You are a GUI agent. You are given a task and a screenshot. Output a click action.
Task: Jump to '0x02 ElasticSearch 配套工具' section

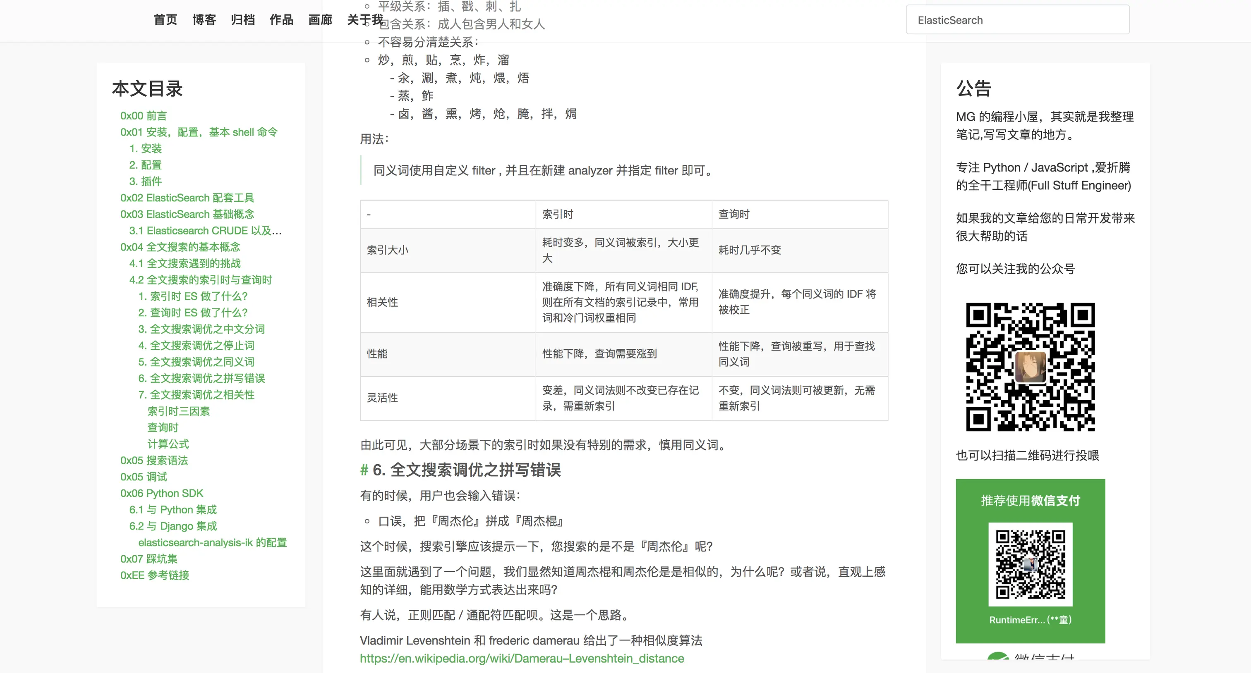(187, 198)
